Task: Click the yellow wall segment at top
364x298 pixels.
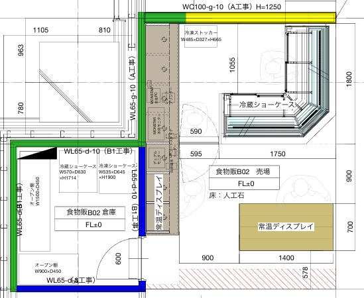Action: click(x=261, y=18)
